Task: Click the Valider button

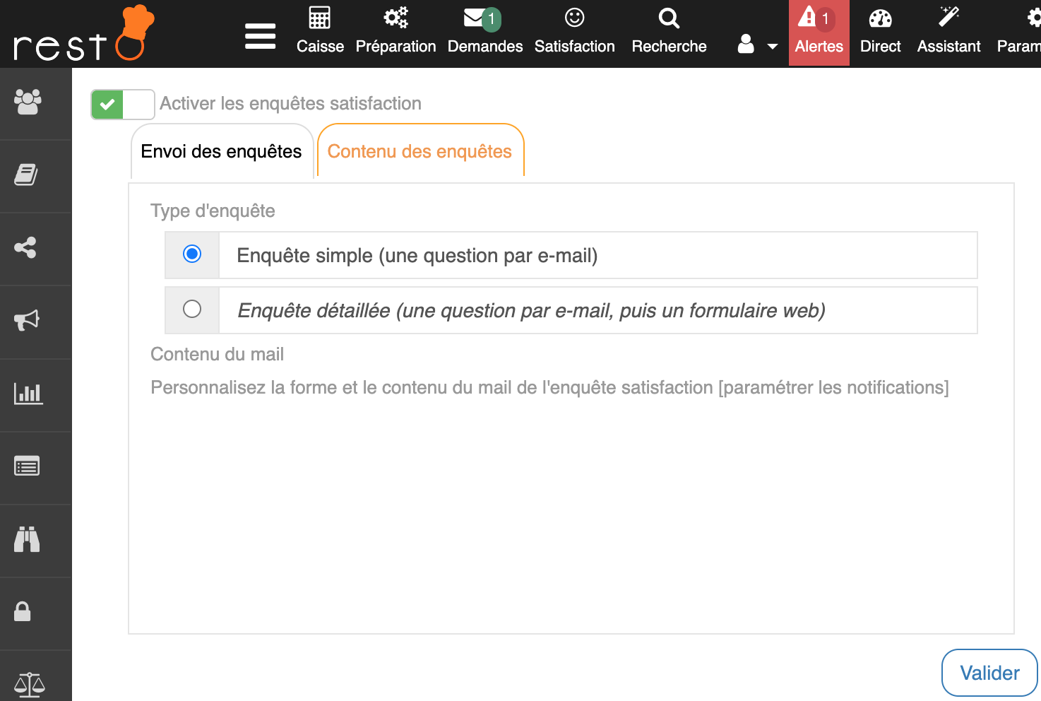Action: click(989, 673)
